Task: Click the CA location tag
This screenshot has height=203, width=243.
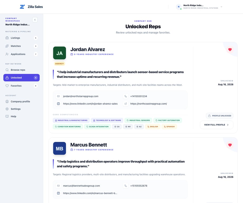Action: point(117,127)
